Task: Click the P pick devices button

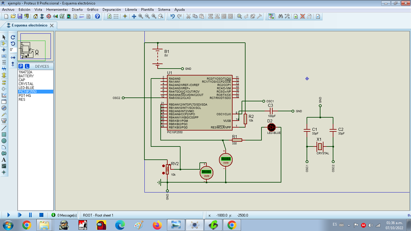Action: [x=21, y=66]
